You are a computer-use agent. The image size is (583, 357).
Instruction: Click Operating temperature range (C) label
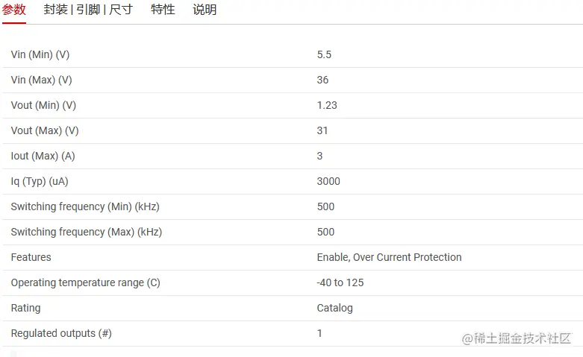click(86, 282)
